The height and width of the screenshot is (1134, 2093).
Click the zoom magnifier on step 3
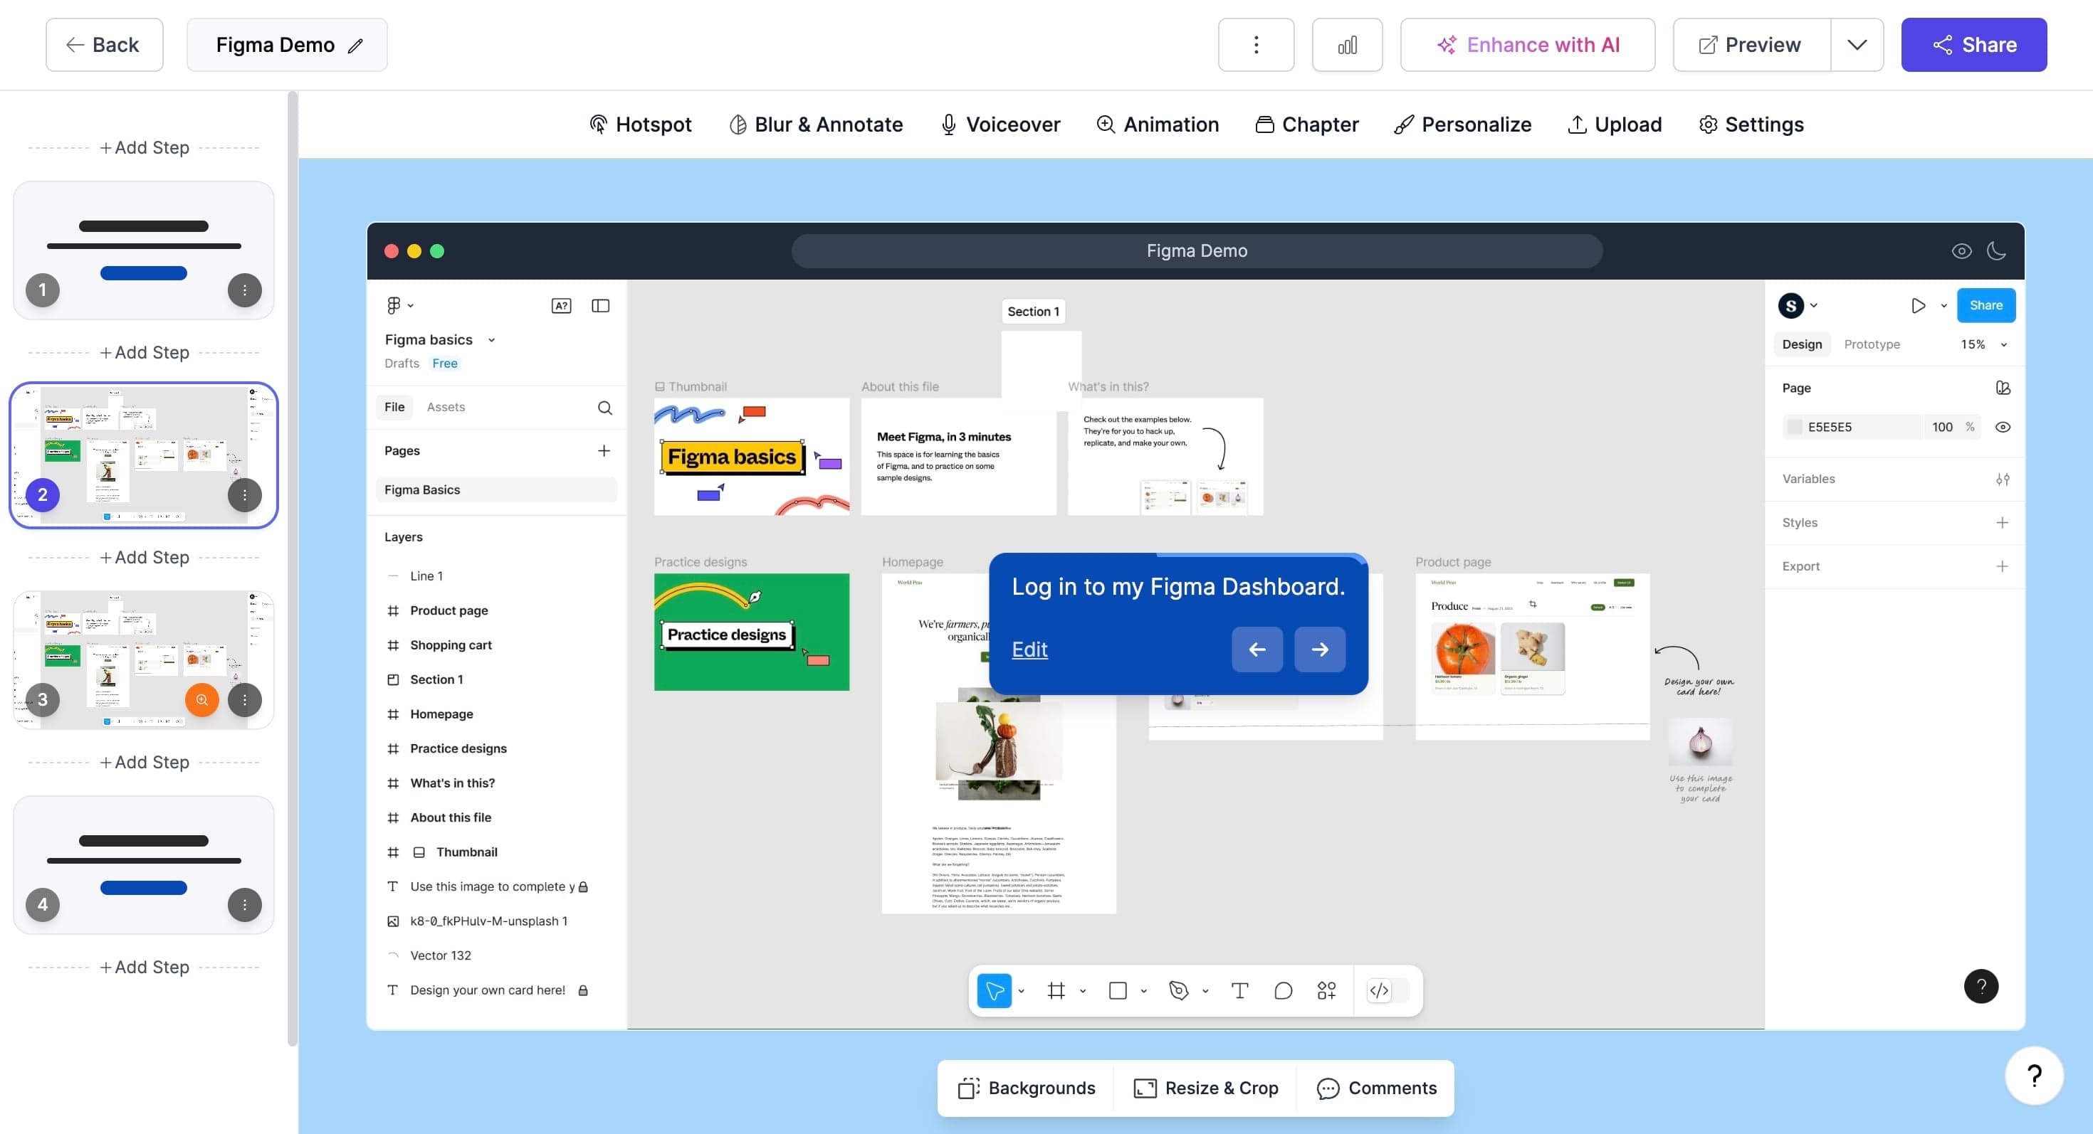202,700
